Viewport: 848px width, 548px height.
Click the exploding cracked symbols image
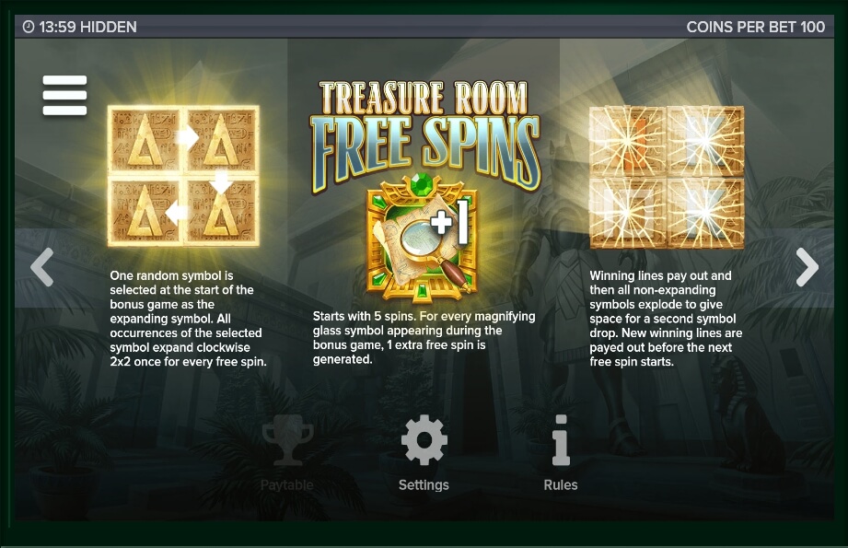click(667, 177)
